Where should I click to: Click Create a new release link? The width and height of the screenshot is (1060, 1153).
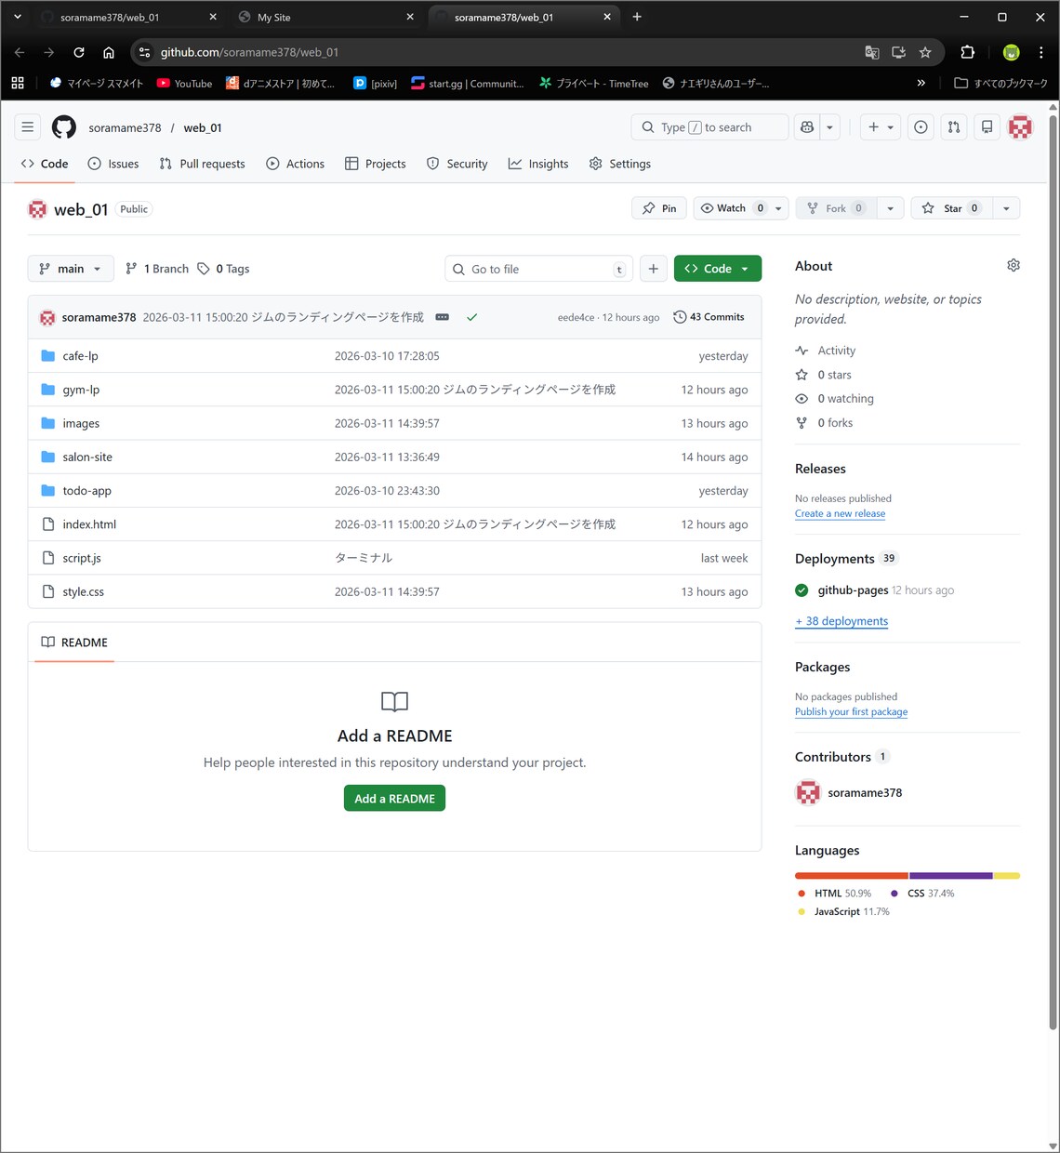(840, 513)
